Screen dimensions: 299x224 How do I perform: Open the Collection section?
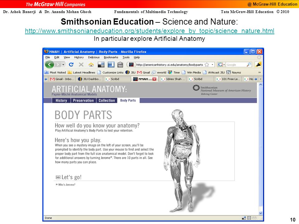click(x=107, y=100)
